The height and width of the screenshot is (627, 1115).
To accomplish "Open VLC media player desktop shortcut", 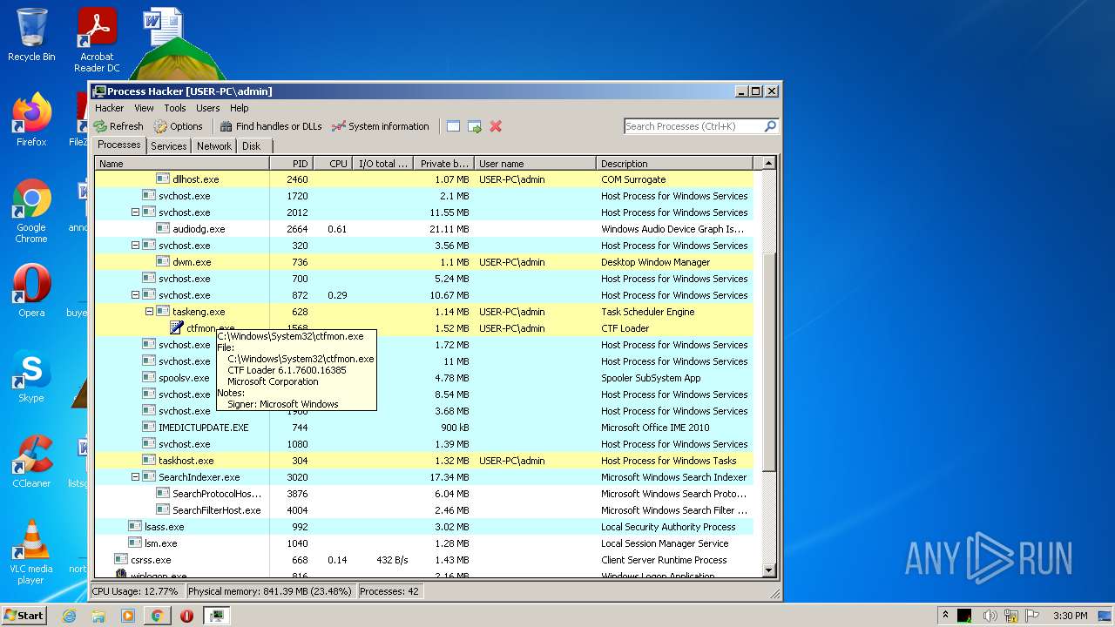I will click(x=31, y=552).
